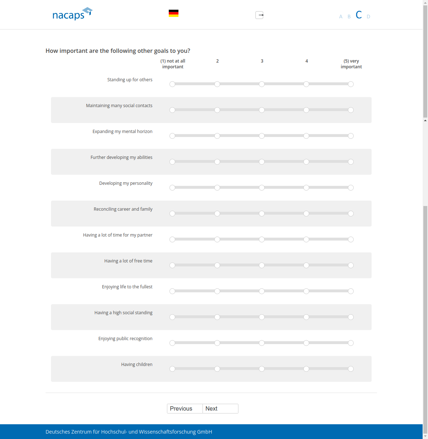The height and width of the screenshot is (439, 428).
Task: Mark 'Having children' as 1 not at all important
Action: [172, 369]
